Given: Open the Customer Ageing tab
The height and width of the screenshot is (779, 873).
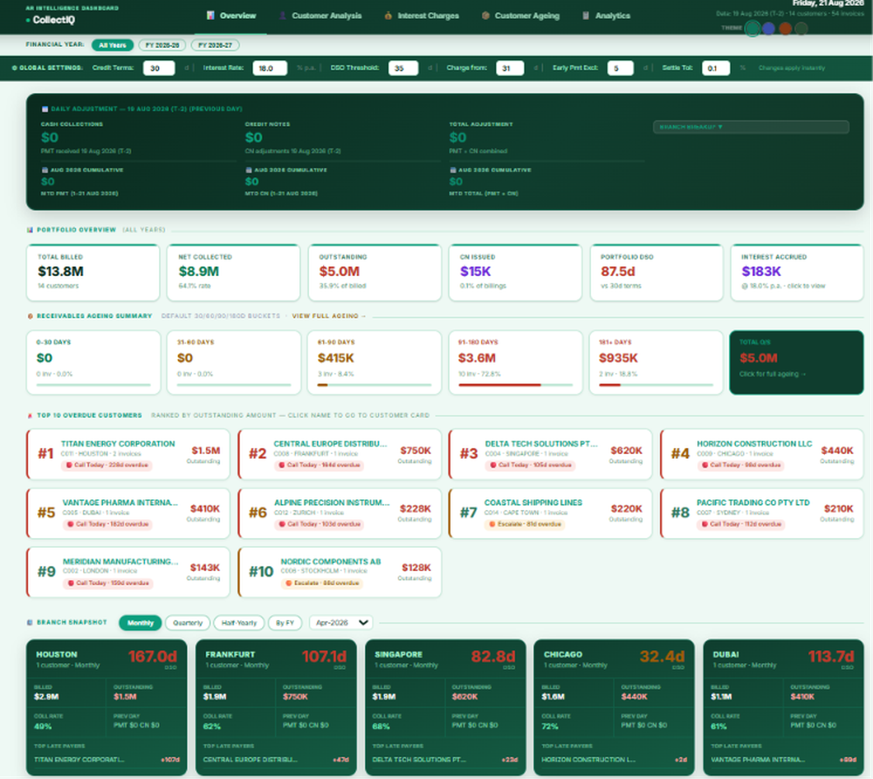Looking at the screenshot, I should pyautogui.click(x=520, y=16).
